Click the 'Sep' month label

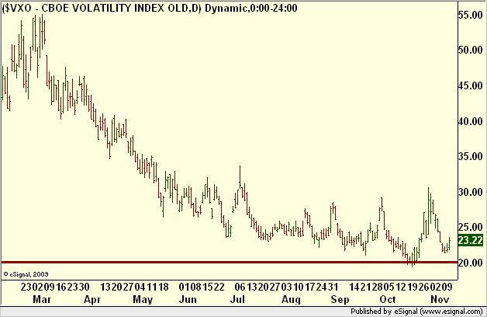340,300
